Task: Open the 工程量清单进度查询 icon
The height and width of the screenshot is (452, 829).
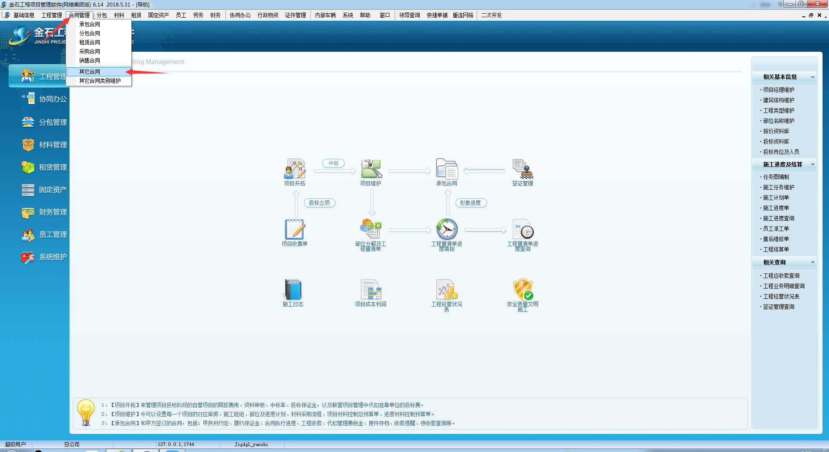Action: (523, 229)
